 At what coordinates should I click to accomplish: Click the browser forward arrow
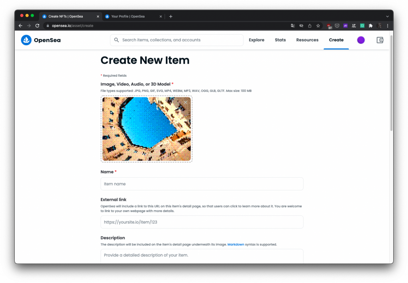29,26
